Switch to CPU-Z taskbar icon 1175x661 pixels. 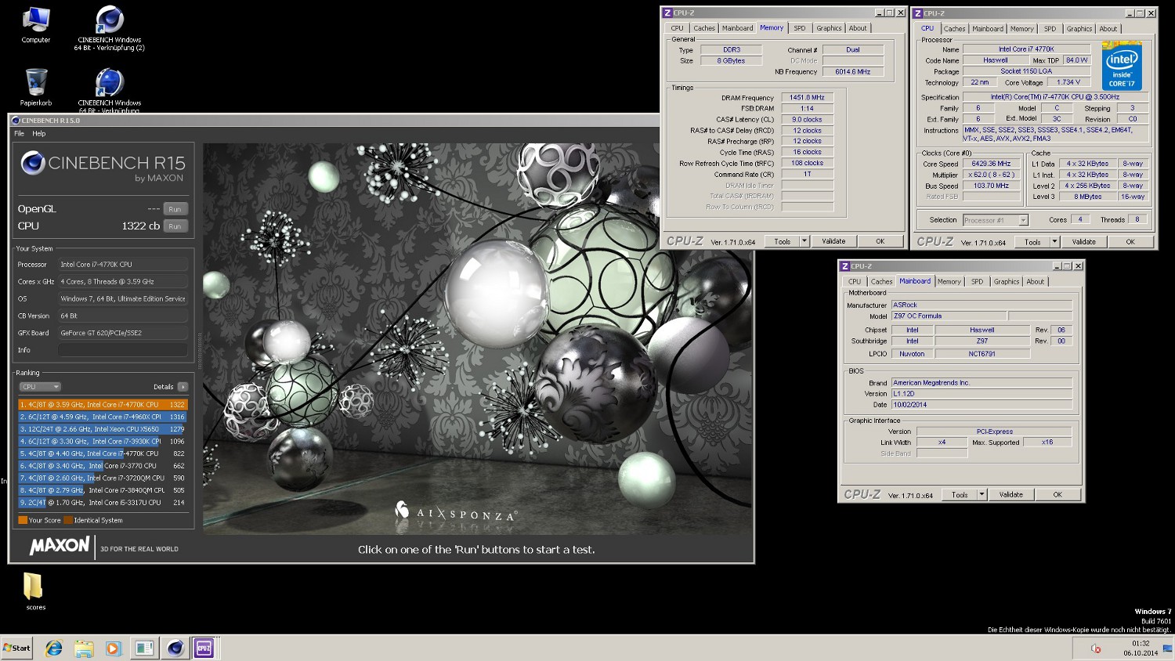[x=204, y=648]
